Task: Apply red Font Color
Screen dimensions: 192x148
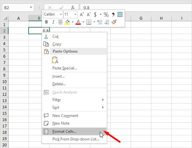Action: pyautogui.click(x=78, y=22)
